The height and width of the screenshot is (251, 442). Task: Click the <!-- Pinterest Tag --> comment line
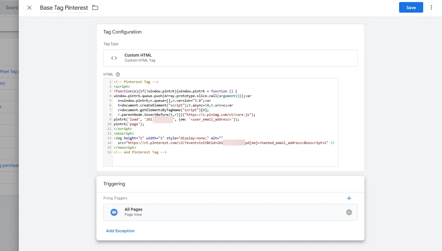136,82
